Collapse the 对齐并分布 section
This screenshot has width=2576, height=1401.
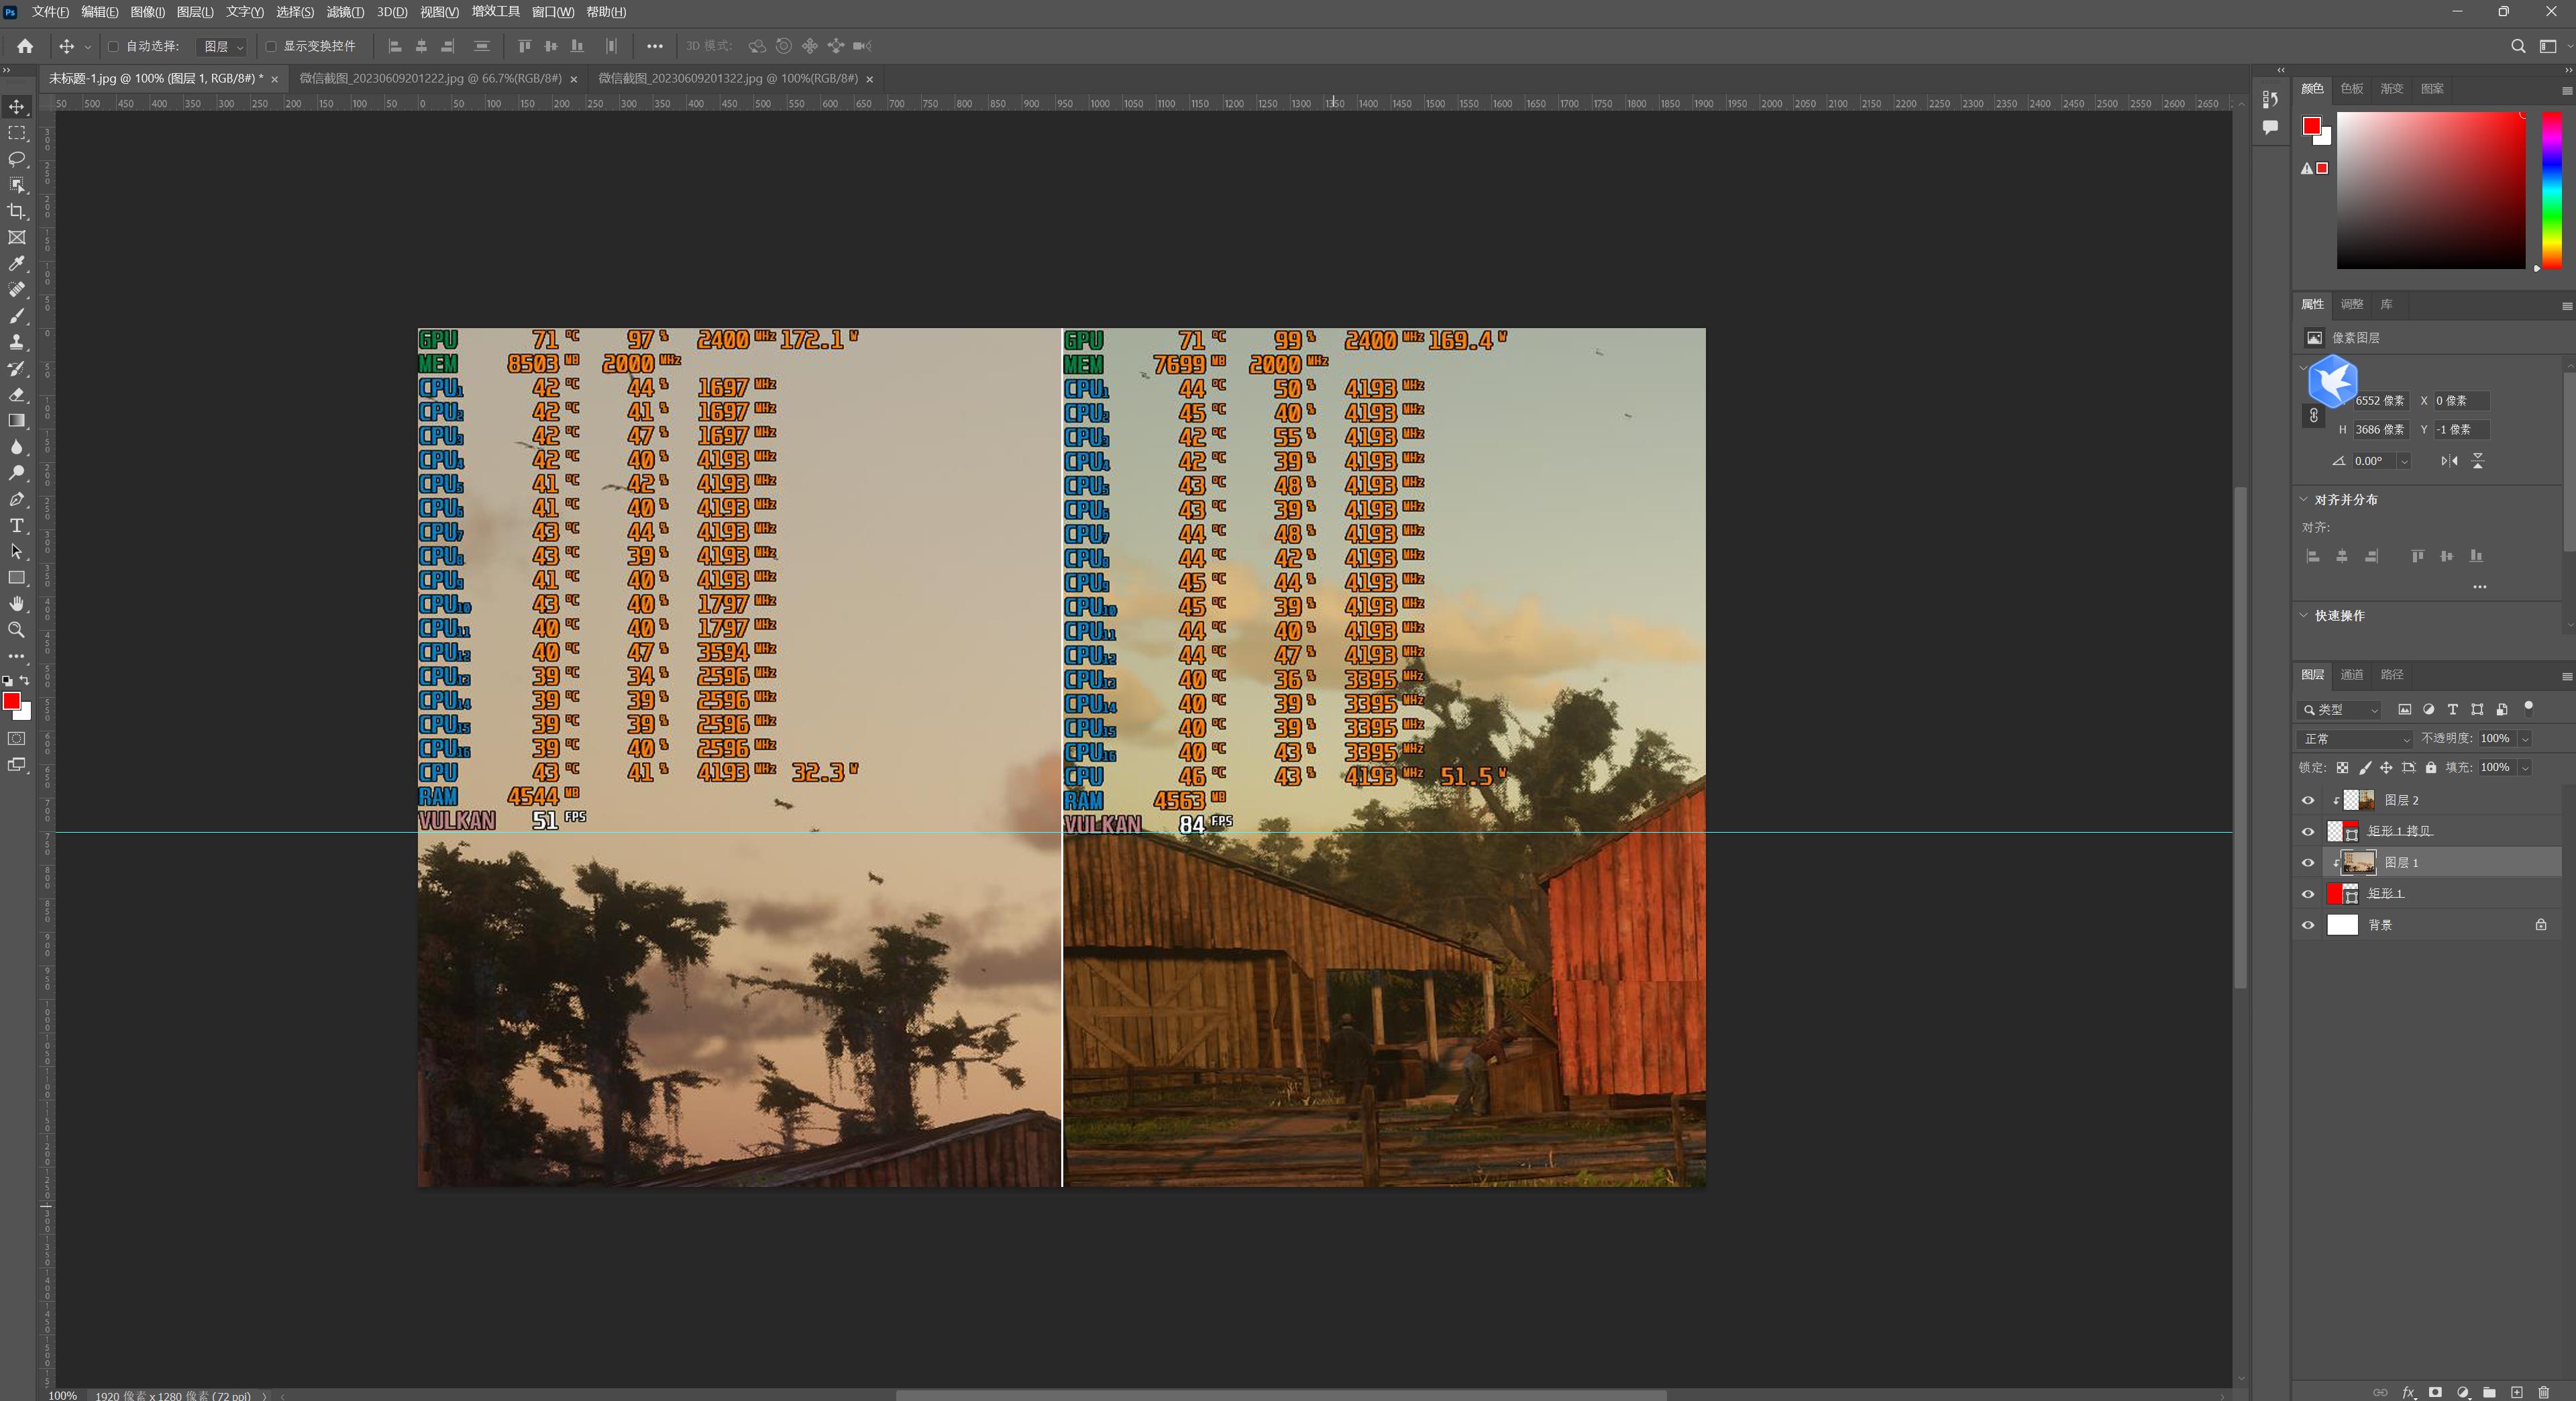[2304, 499]
